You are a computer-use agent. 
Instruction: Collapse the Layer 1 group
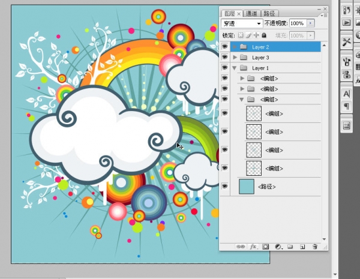pyautogui.click(x=235, y=68)
